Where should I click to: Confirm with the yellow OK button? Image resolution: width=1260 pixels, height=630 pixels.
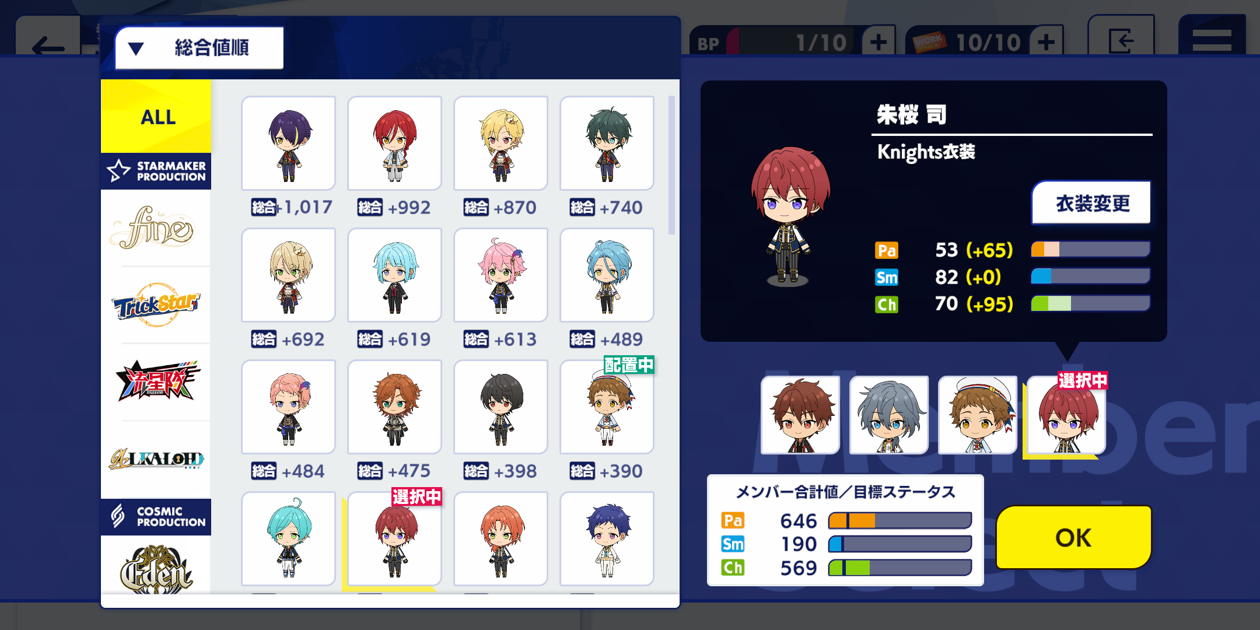click(x=1073, y=537)
